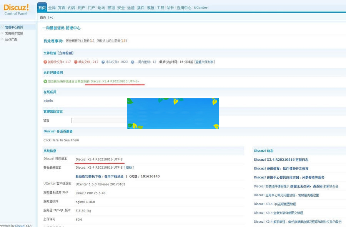Switch to the UCenter tab
Screen dimensions: 346x227
point(200,7)
